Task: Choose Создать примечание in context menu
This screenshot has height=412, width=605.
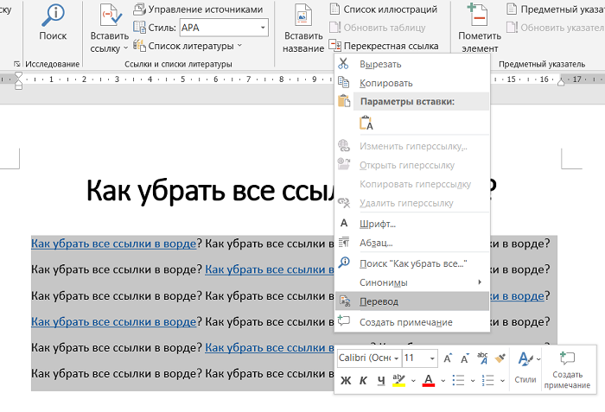Action: click(412, 322)
